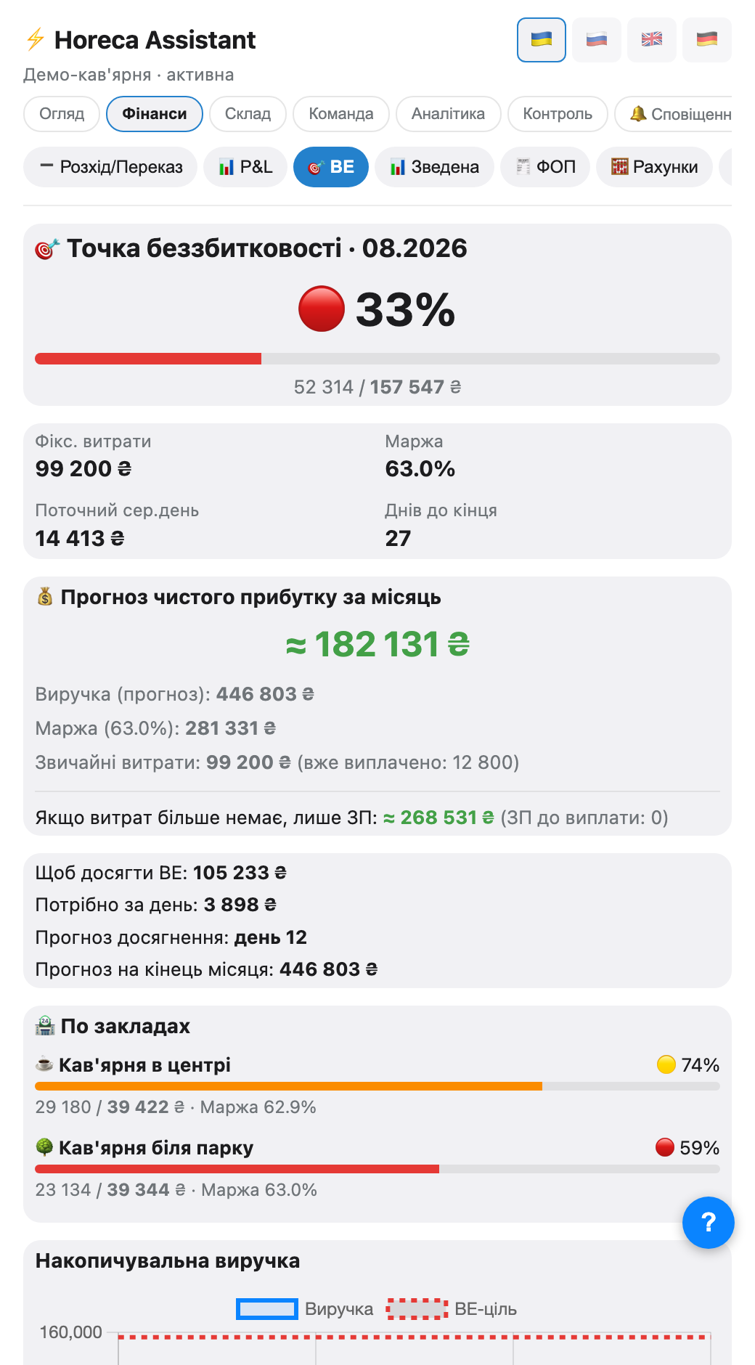Select the ФОП sub-tab

pyautogui.click(x=545, y=167)
